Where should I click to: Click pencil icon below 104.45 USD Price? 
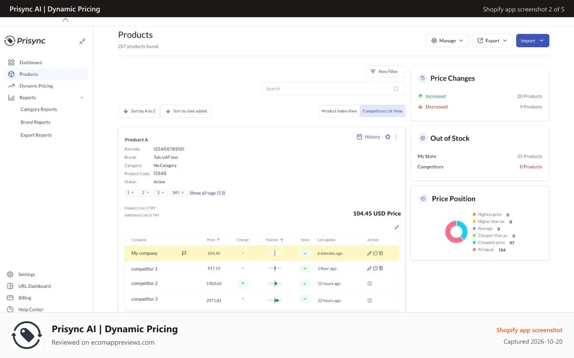[397, 227]
